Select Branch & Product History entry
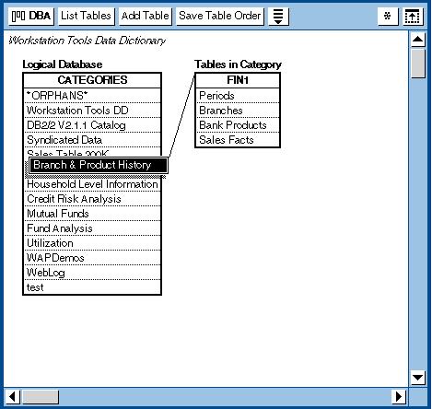 [x=98, y=165]
